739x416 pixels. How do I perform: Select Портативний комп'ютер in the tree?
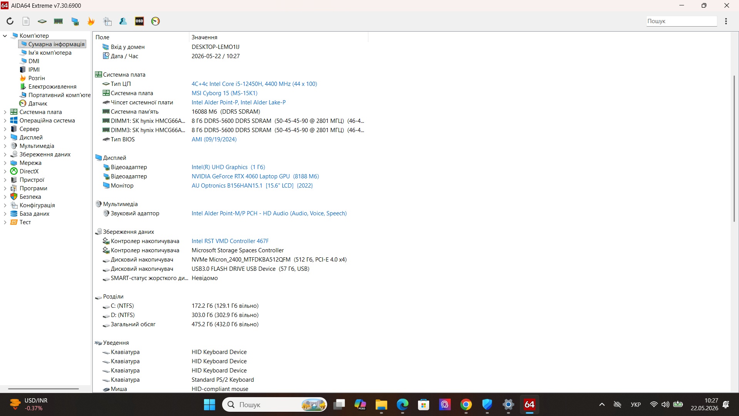pyautogui.click(x=59, y=95)
